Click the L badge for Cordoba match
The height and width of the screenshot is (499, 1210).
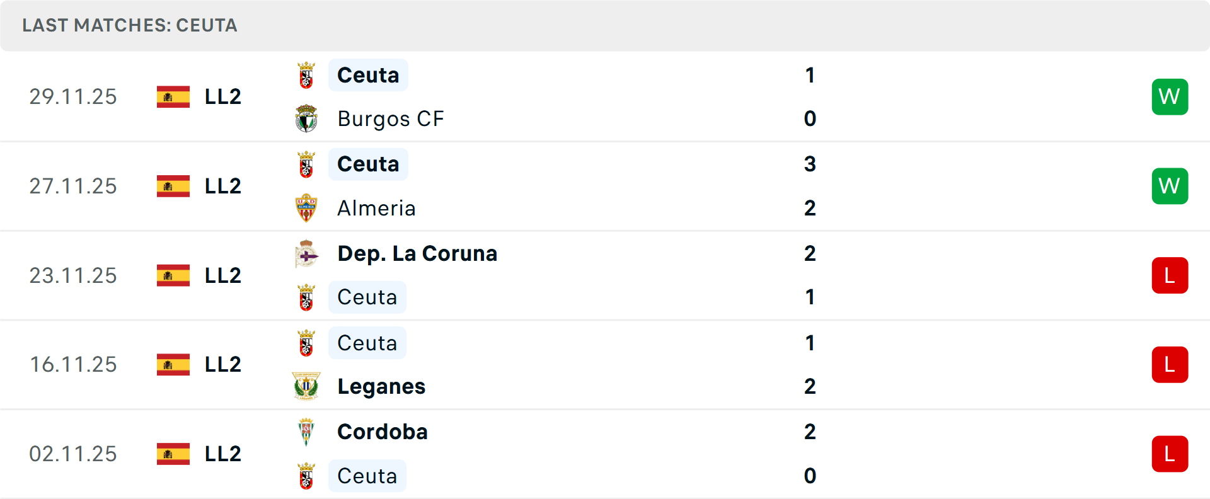tap(1170, 454)
